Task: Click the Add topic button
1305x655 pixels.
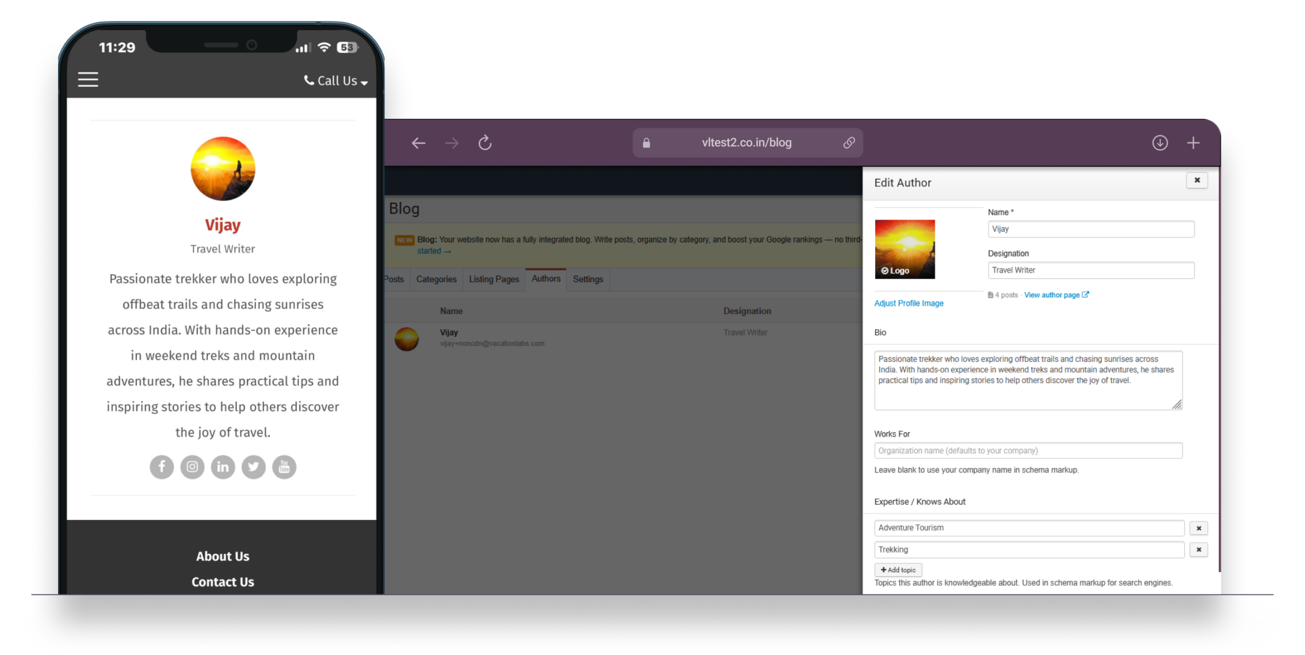Action: point(898,570)
